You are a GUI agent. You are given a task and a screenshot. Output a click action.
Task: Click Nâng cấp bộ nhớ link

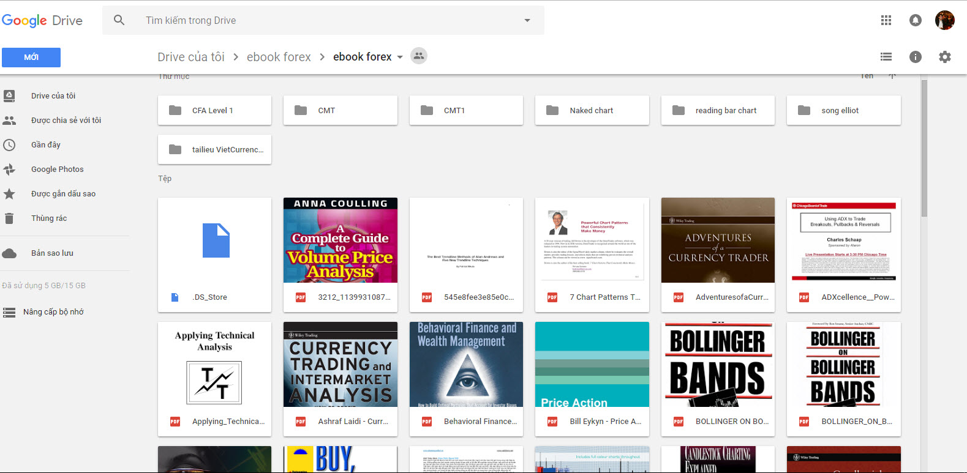pos(53,312)
